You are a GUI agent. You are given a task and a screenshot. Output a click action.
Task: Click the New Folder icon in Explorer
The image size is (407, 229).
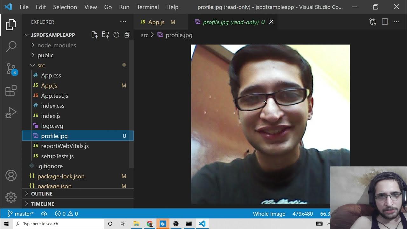(105, 35)
